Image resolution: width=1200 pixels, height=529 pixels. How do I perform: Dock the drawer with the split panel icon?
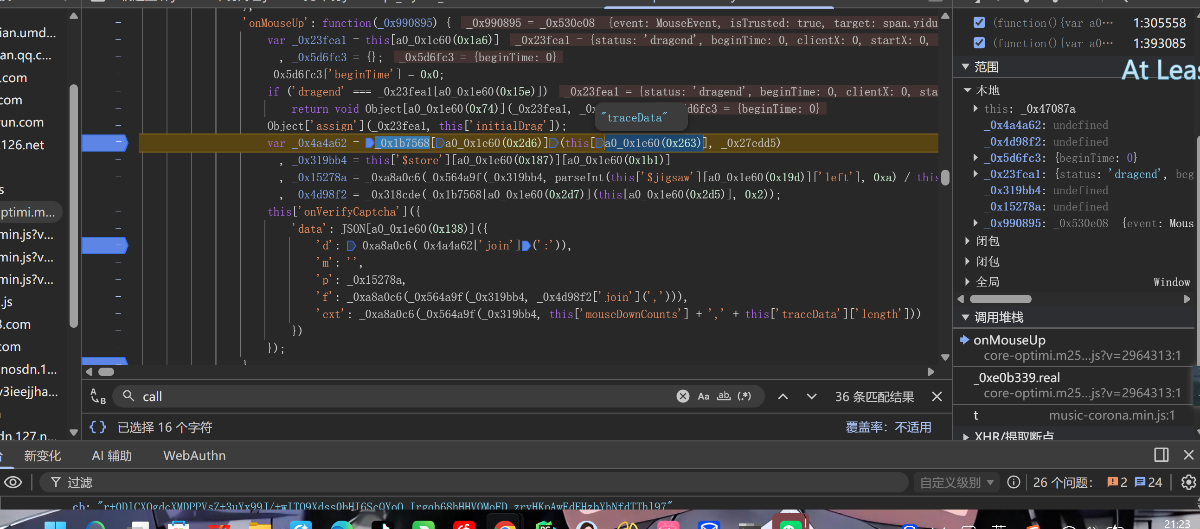(x=1161, y=455)
